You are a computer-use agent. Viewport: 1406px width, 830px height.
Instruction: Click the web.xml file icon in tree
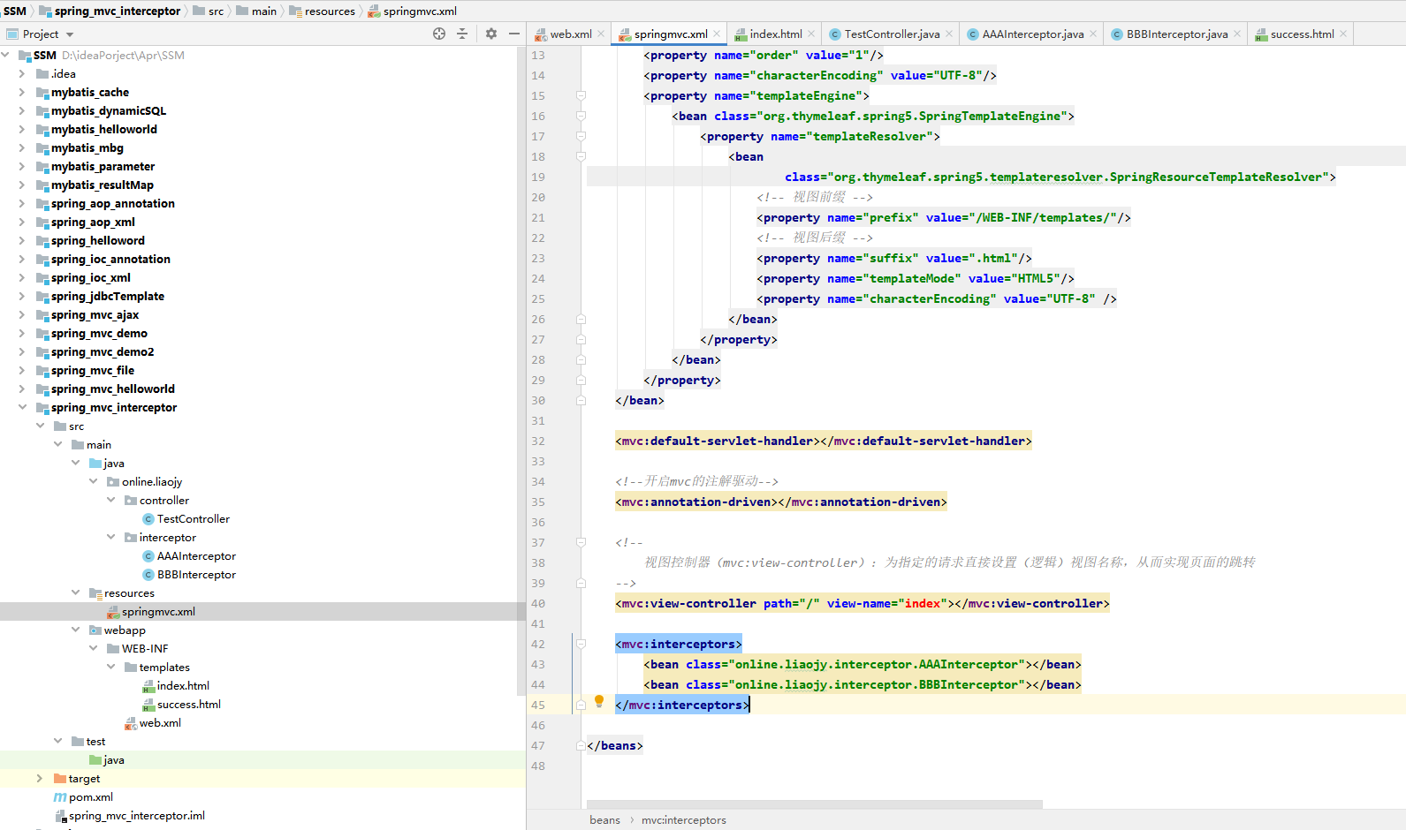(x=131, y=723)
